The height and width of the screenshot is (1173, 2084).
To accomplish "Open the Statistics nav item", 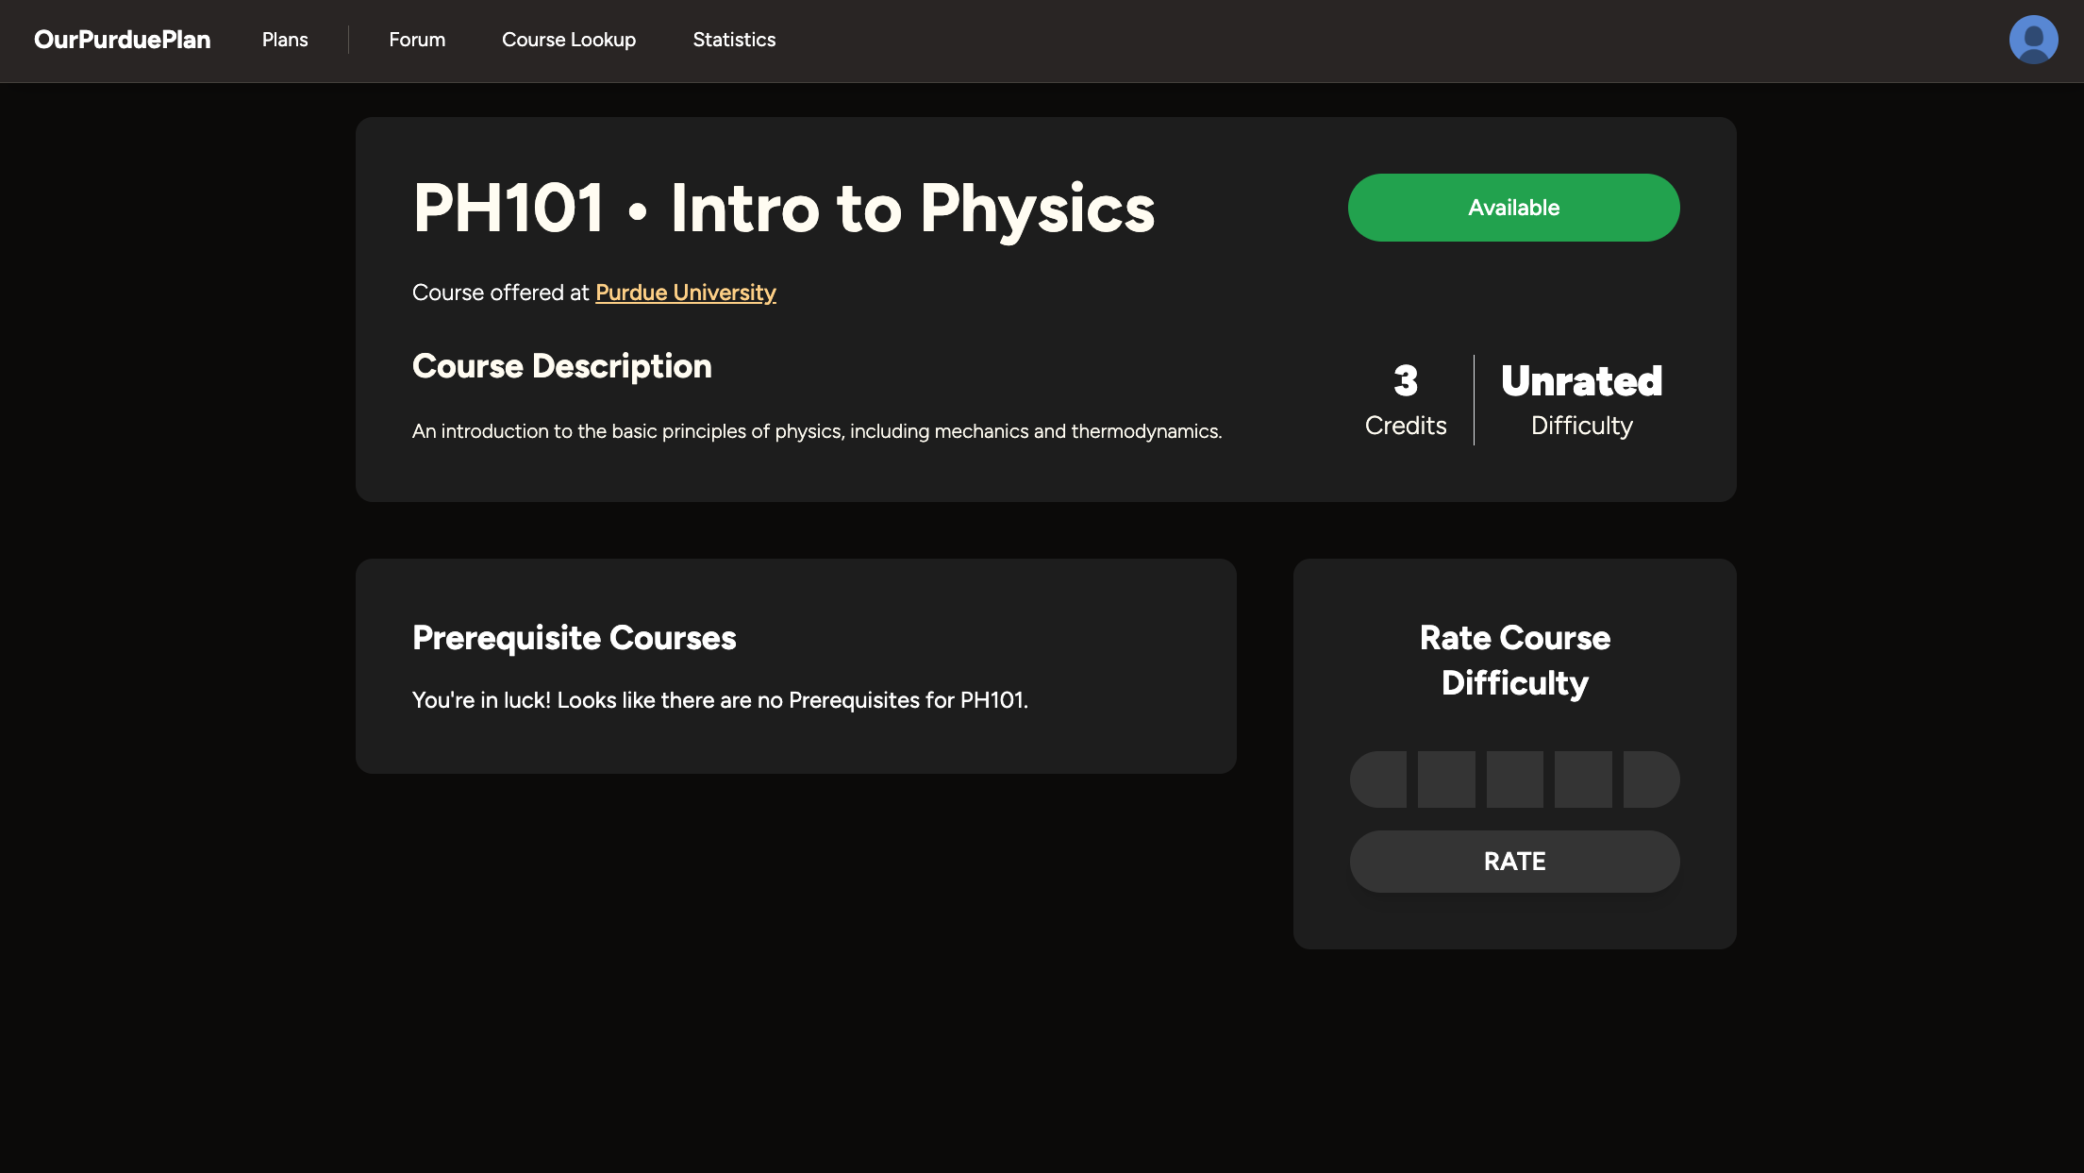I will [734, 40].
